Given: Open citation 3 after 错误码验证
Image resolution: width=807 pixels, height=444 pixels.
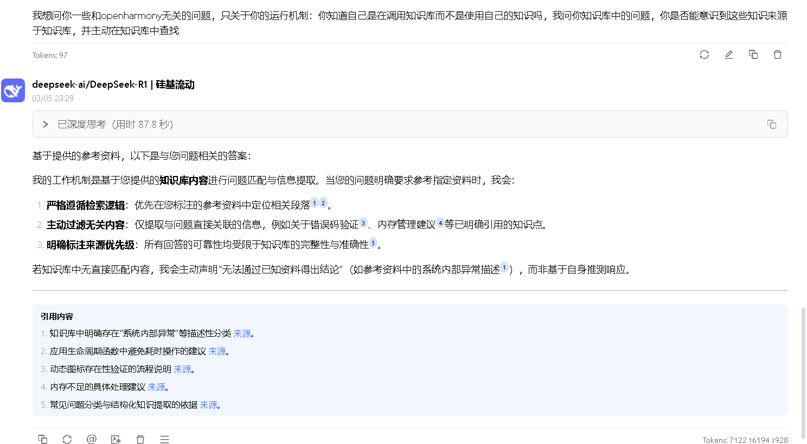Looking at the screenshot, I should point(363,223).
